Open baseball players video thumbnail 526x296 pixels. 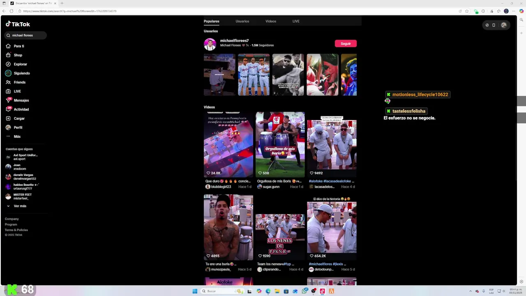[254, 75]
